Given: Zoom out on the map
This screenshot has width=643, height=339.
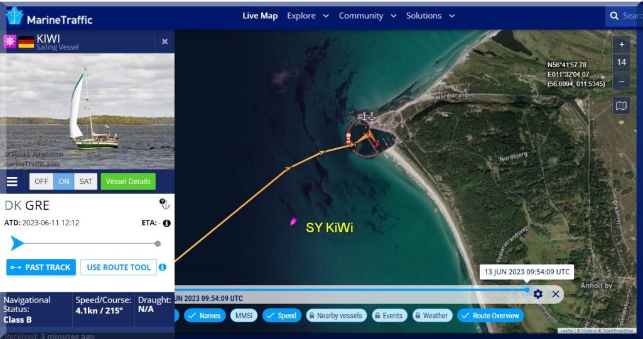Looking at the screenshot, I should click(621, 82).
